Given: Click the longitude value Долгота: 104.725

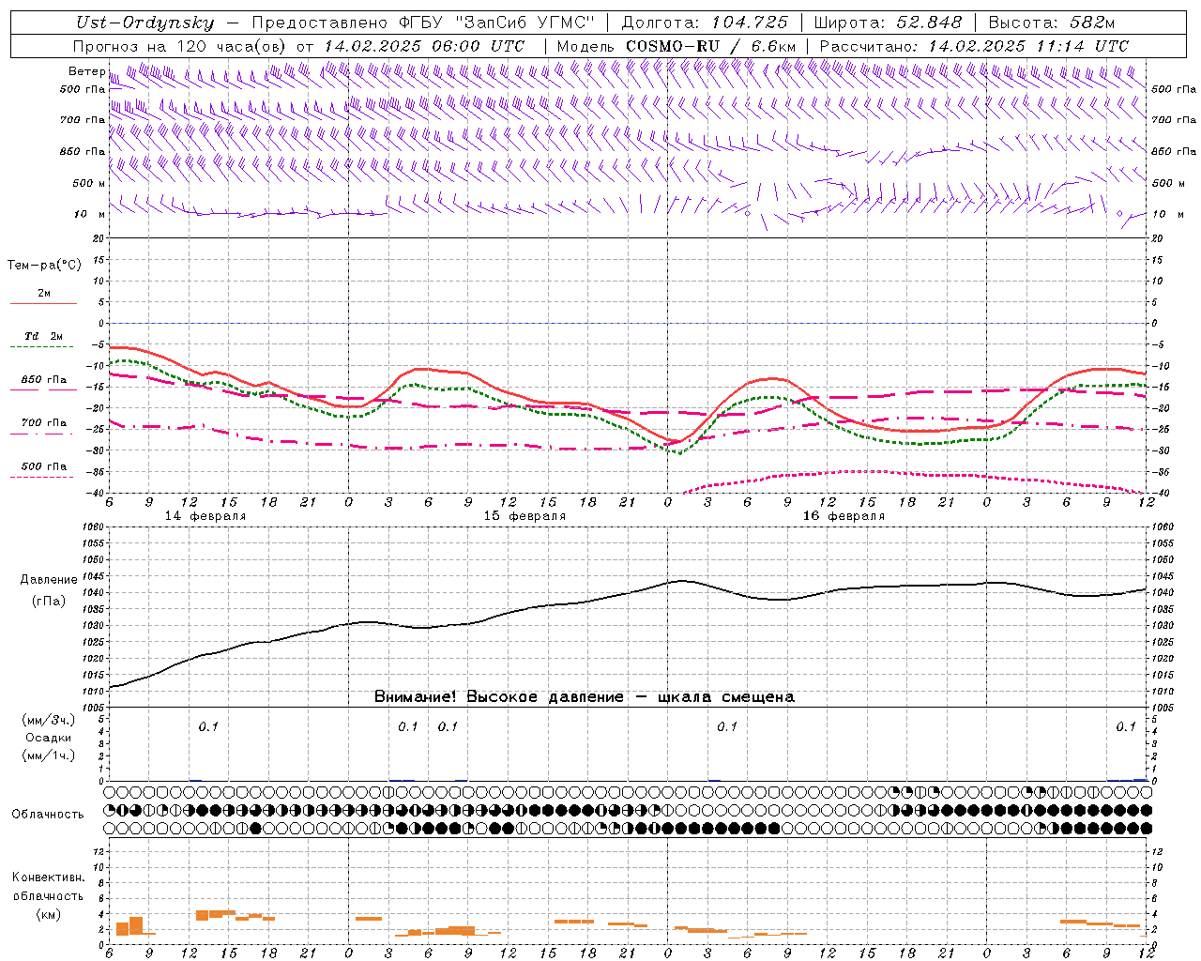Looking at the screenshot, I should 706,23.
